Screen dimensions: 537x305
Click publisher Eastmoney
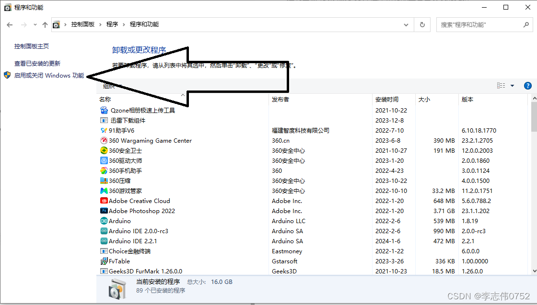click(x=287, y=251)
